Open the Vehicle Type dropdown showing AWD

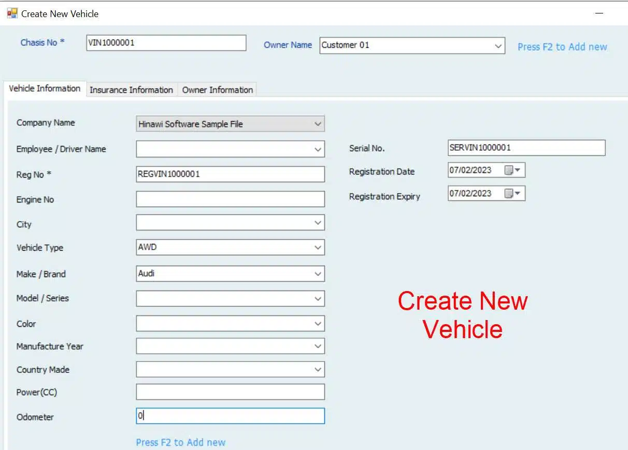point(318,248)
